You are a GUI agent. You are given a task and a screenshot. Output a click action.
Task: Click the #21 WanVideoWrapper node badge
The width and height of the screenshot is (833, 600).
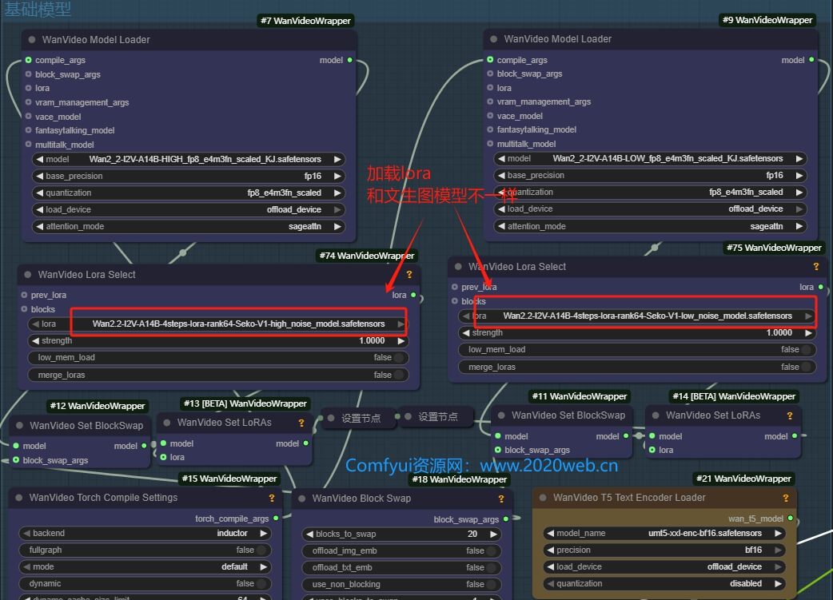click(x=743, y=479)
